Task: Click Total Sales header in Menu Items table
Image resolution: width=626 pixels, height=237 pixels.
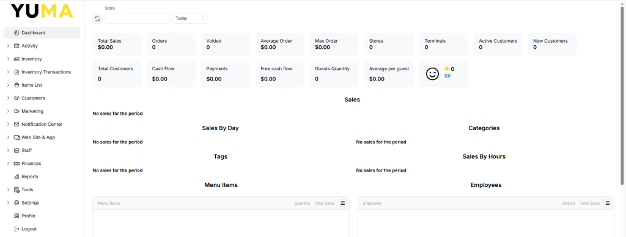Action: click(x=325, y=203)
